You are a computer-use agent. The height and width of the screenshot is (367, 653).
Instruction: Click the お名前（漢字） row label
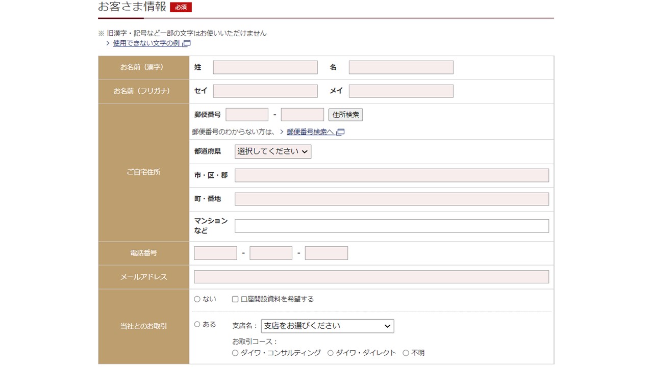(144, 67)
